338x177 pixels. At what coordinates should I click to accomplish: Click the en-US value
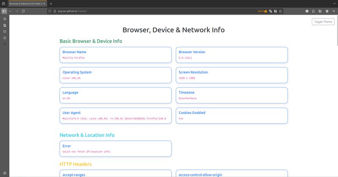tap(66, 98)
